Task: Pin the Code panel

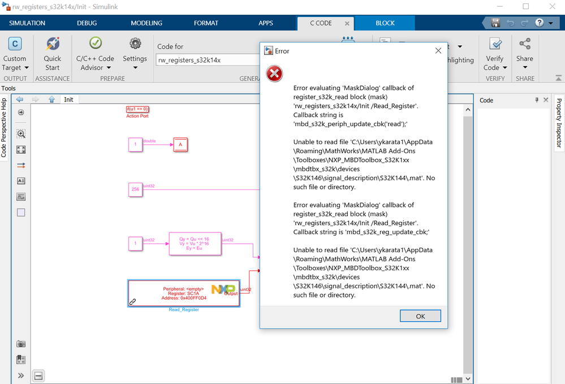Action: [x=537, y=100]
